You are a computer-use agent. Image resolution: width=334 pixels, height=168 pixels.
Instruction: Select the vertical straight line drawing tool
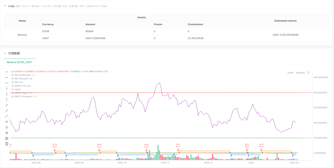(7, 88)
